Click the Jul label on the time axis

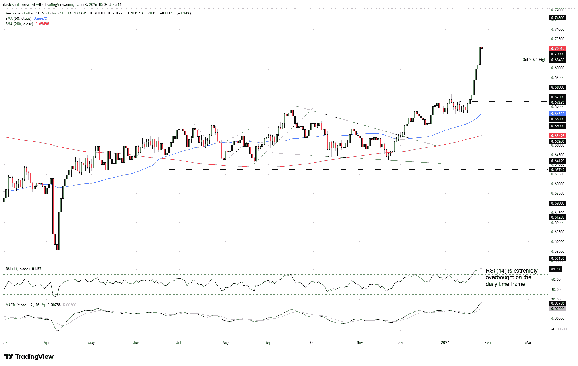click(179, 343)
